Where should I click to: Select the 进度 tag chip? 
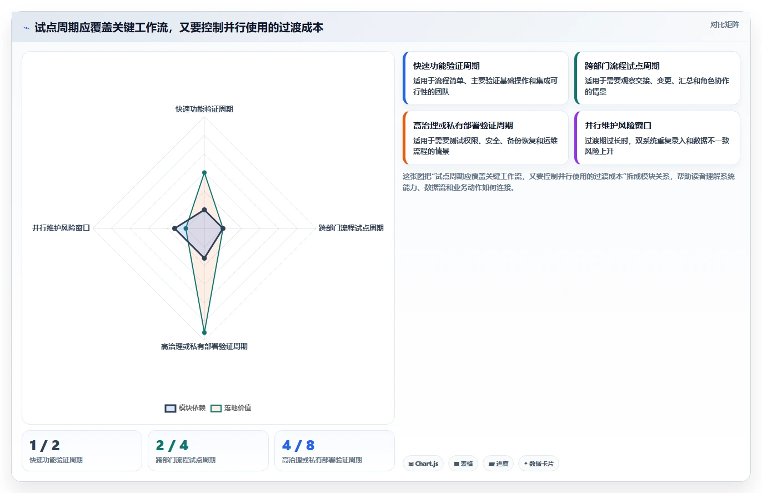[x=498, y=464]
